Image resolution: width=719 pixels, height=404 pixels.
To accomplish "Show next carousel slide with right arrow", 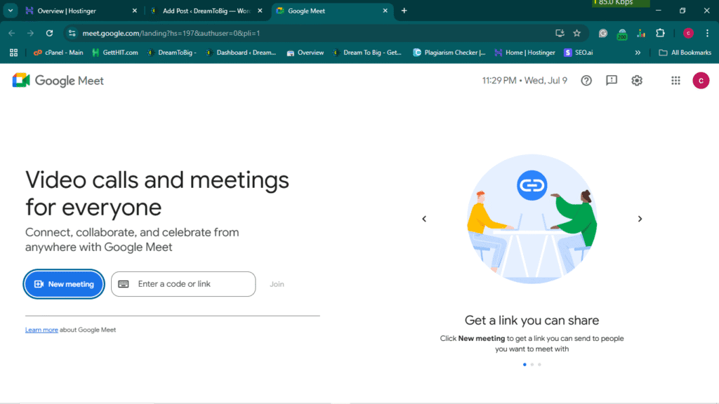I will tap(640, 219).
